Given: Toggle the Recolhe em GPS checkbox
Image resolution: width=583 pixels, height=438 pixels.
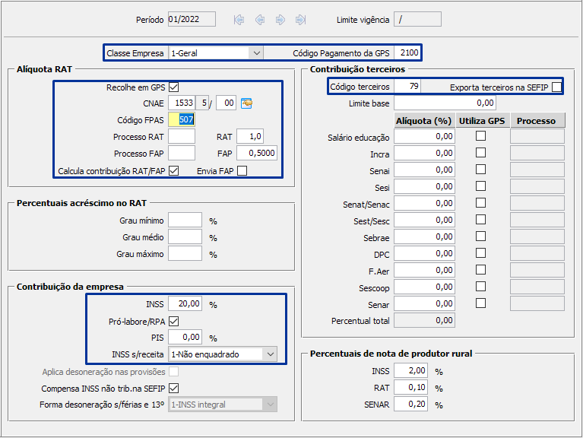Looking at the screenshot, I should point(174,87).
